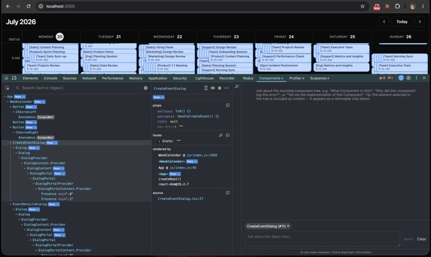Open the Chrome three-dot menu
431x257 pixels.
[x=423, y=6]
